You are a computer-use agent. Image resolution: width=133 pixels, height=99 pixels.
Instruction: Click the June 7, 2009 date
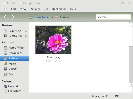click(x=53, y=61)
